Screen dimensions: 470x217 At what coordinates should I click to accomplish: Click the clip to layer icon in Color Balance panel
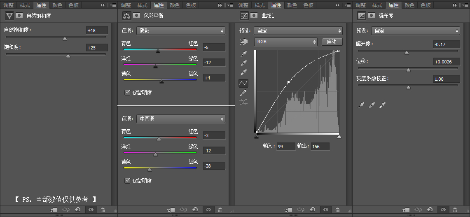(171, 210)
